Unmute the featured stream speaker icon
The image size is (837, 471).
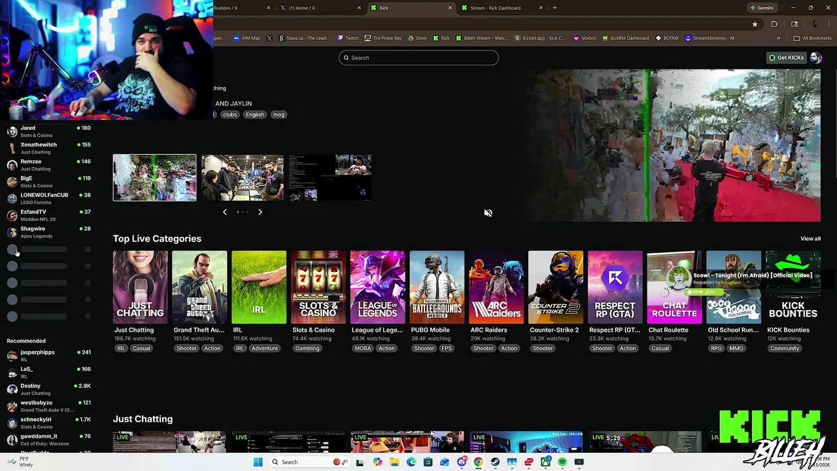tap(488, 213)
